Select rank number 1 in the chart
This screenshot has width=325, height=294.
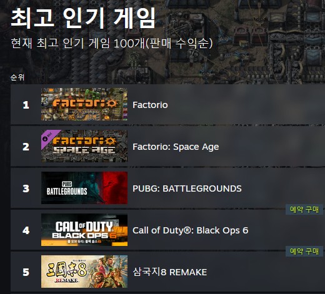click(x=26, y=105)
